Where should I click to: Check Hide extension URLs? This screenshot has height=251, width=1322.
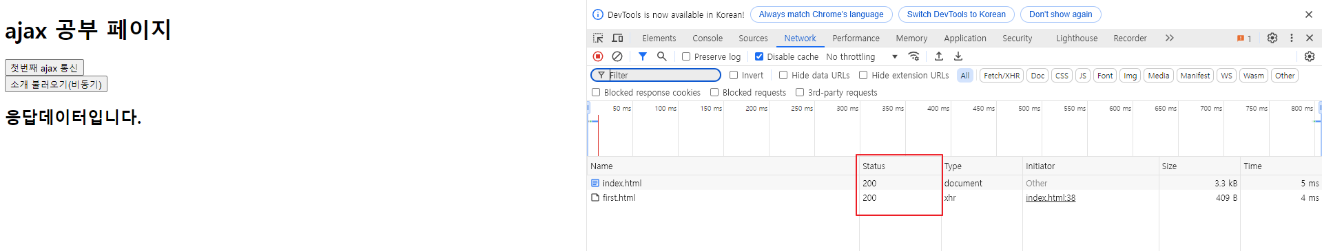[863, 75]
